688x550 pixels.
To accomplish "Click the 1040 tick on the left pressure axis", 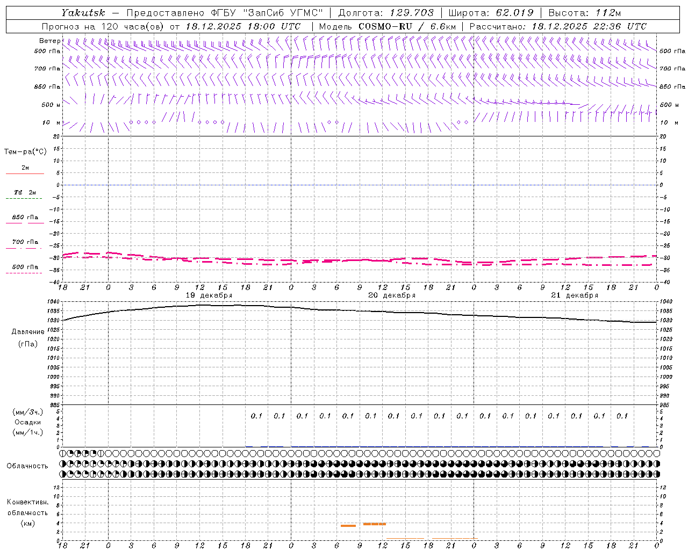I will coord(53,302).
